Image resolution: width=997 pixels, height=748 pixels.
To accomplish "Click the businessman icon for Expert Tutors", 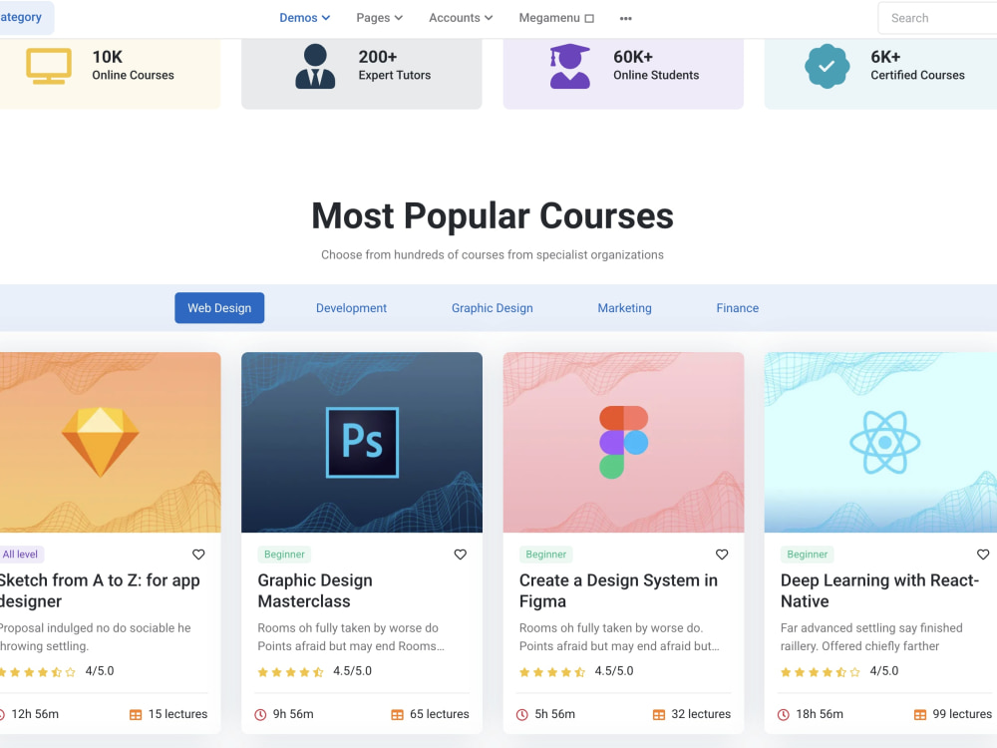I will (x=315, y=66).
